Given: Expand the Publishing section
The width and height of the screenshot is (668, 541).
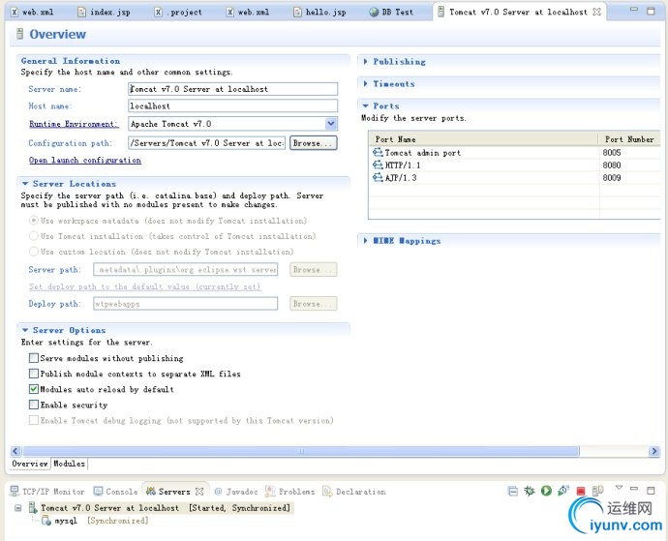Looking at the screenshot, I should coord(366,61).
